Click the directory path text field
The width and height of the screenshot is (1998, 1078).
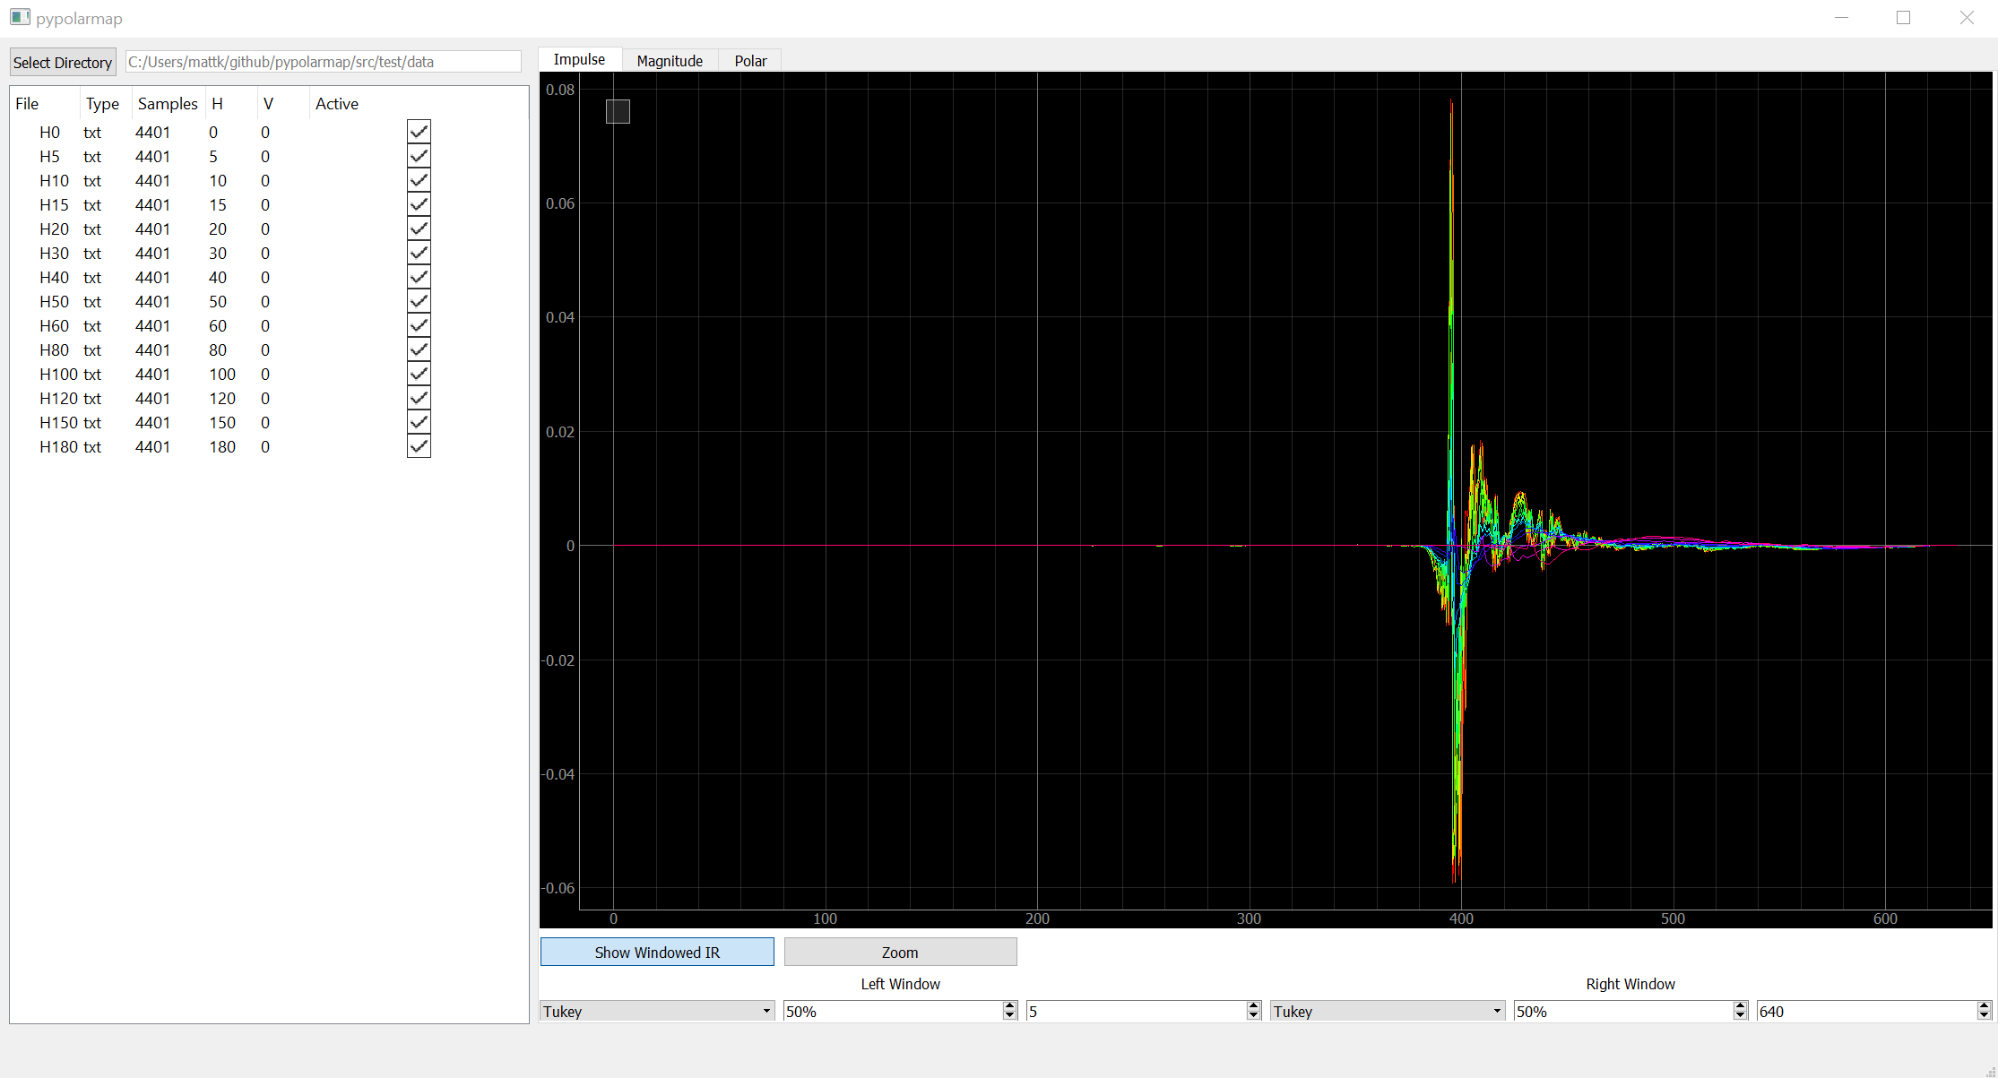[x=324, y=62]
